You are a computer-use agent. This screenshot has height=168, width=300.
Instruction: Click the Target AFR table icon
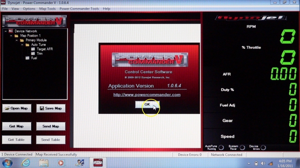click(x=33, y=49)
